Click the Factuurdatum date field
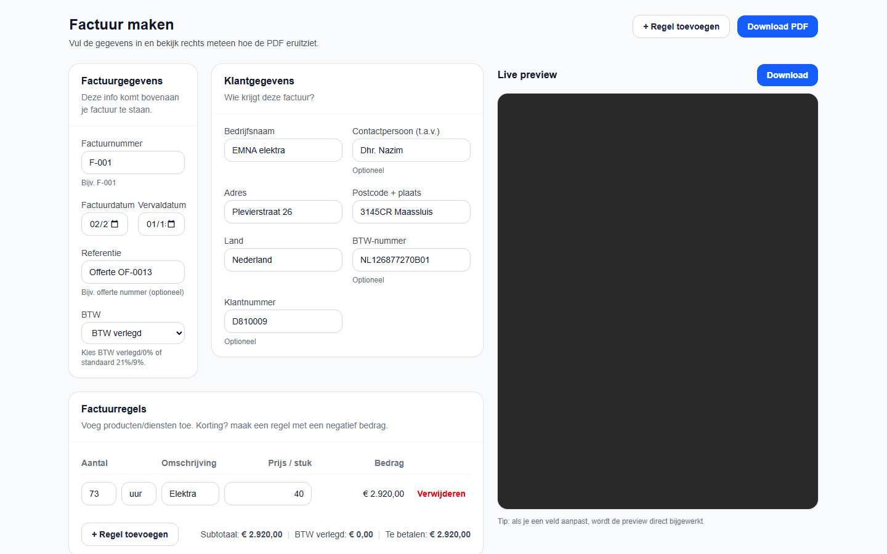Screen dimensions: 887x554 105,224
